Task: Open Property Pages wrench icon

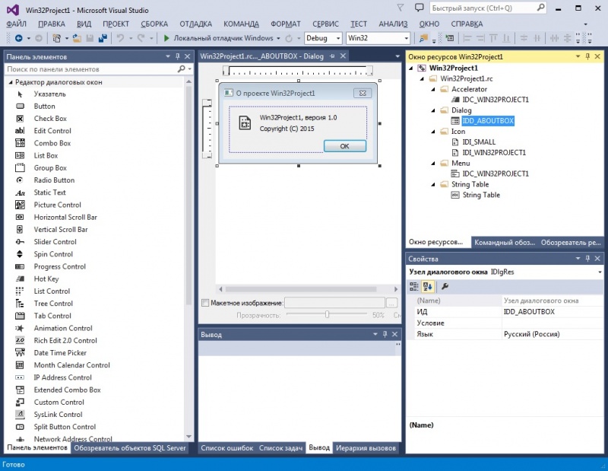Action: [x=445, y=287]
